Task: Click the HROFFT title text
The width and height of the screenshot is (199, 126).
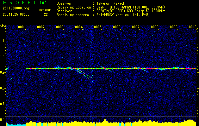Action: 19,3
